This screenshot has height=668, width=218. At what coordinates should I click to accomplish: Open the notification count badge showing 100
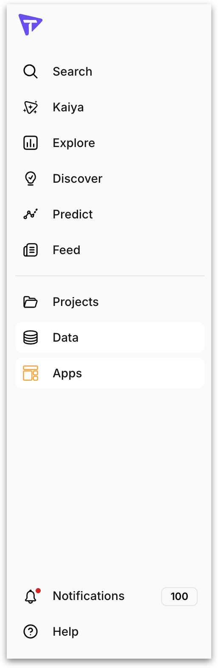[179, 596]
